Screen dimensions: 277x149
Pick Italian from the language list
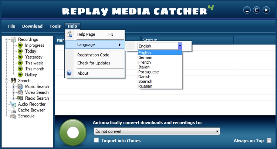(x=160, y=67)
